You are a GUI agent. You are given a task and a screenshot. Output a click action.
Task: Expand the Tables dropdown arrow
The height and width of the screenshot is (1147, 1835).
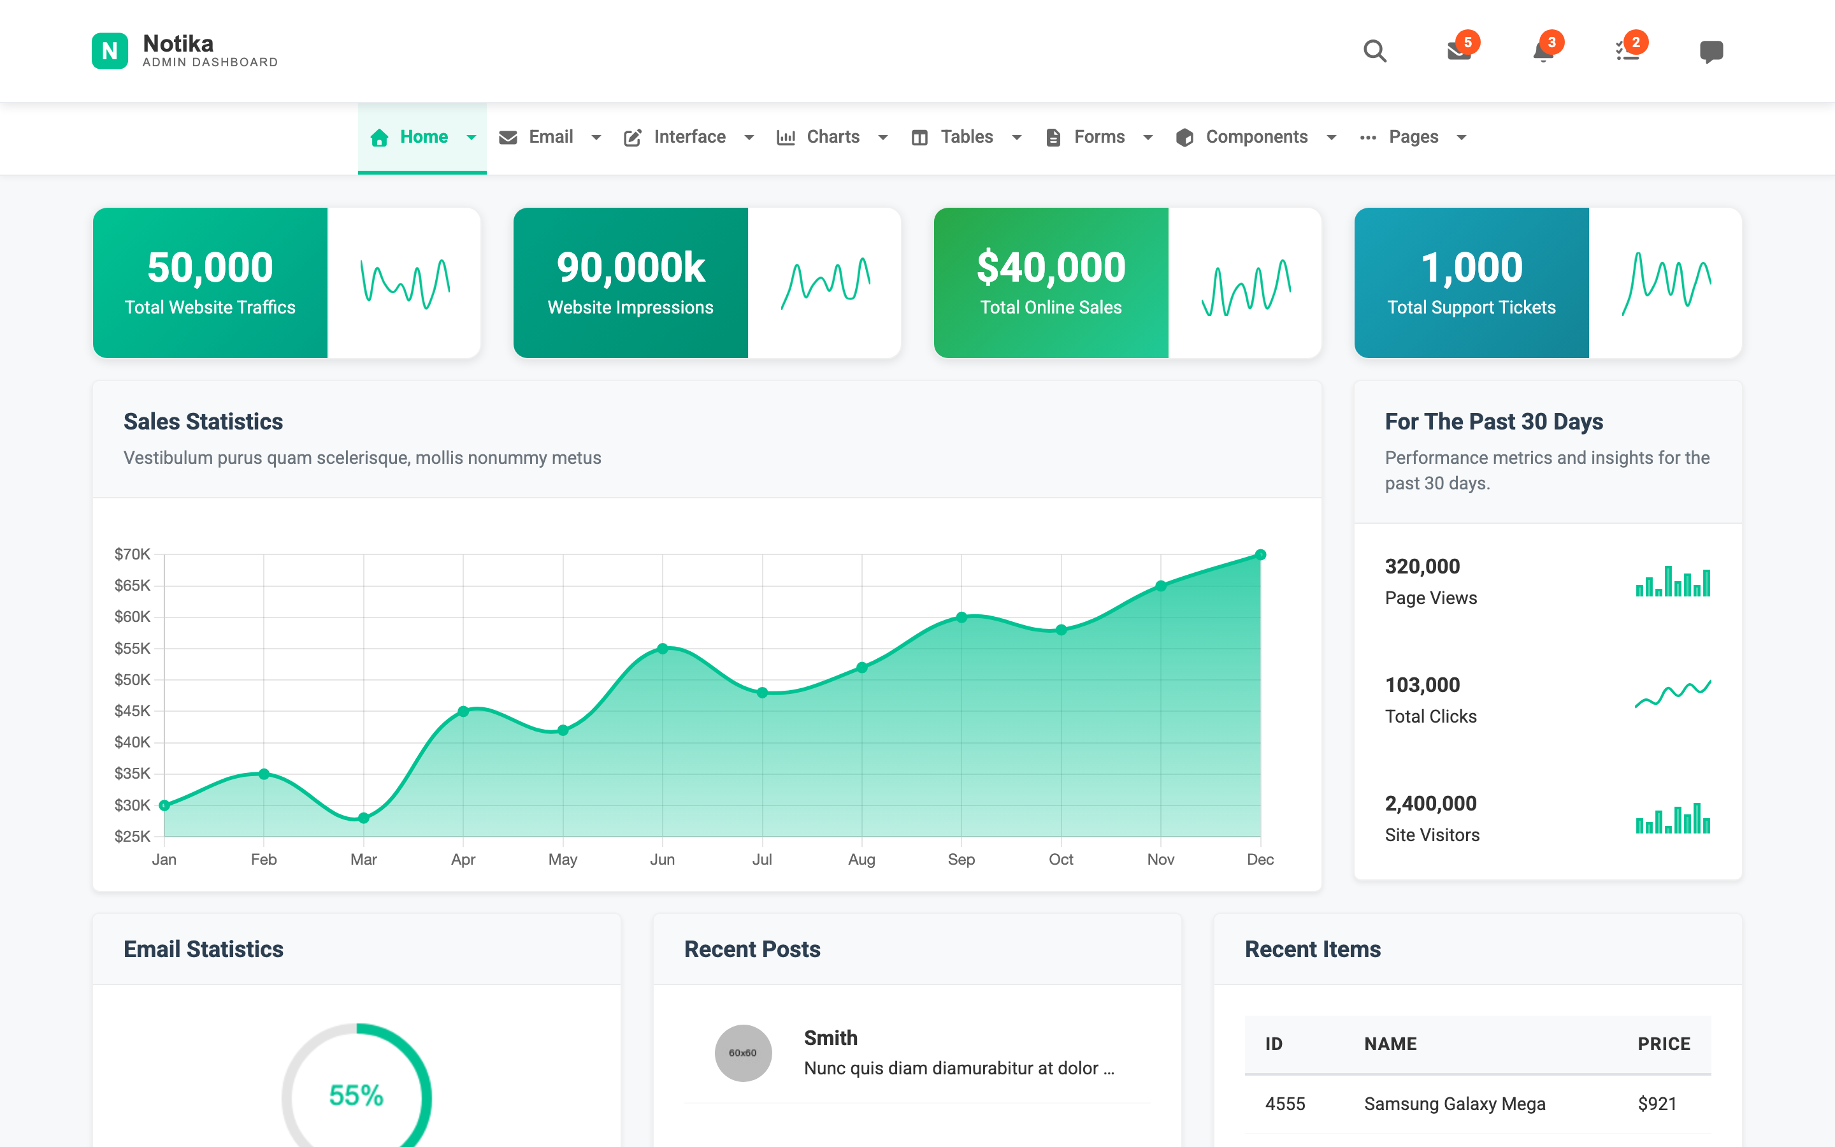coord(1017,137)
